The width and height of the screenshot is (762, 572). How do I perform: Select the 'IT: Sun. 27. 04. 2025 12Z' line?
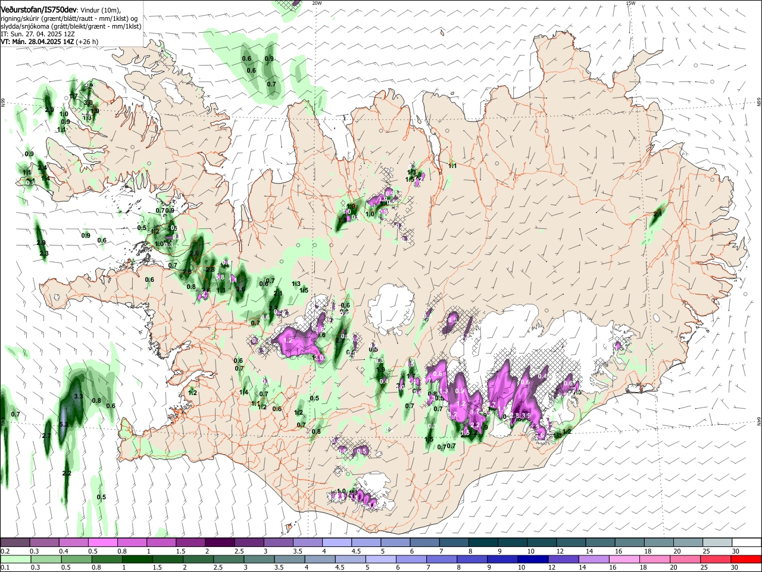click(x=38, y=34)
